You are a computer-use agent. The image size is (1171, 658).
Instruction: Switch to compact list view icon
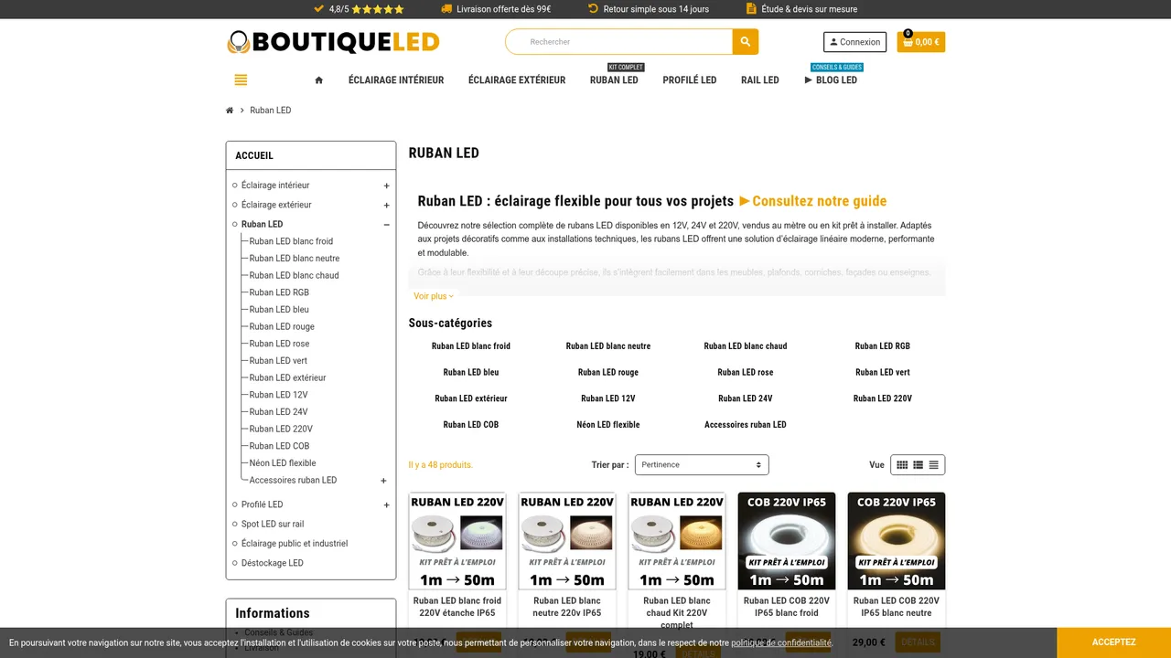(933, 465)
